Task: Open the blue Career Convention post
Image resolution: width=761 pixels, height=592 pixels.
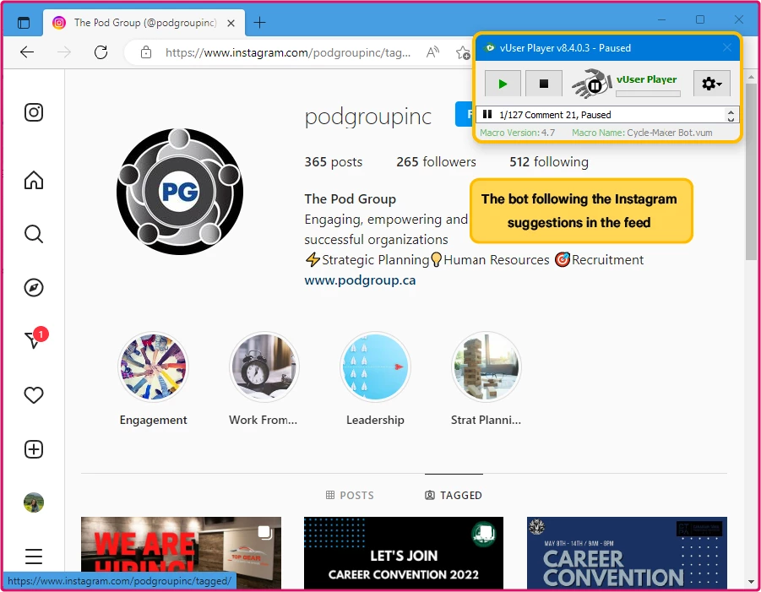Action: [627, 553]
